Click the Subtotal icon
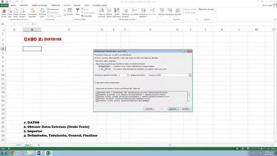 178,12
